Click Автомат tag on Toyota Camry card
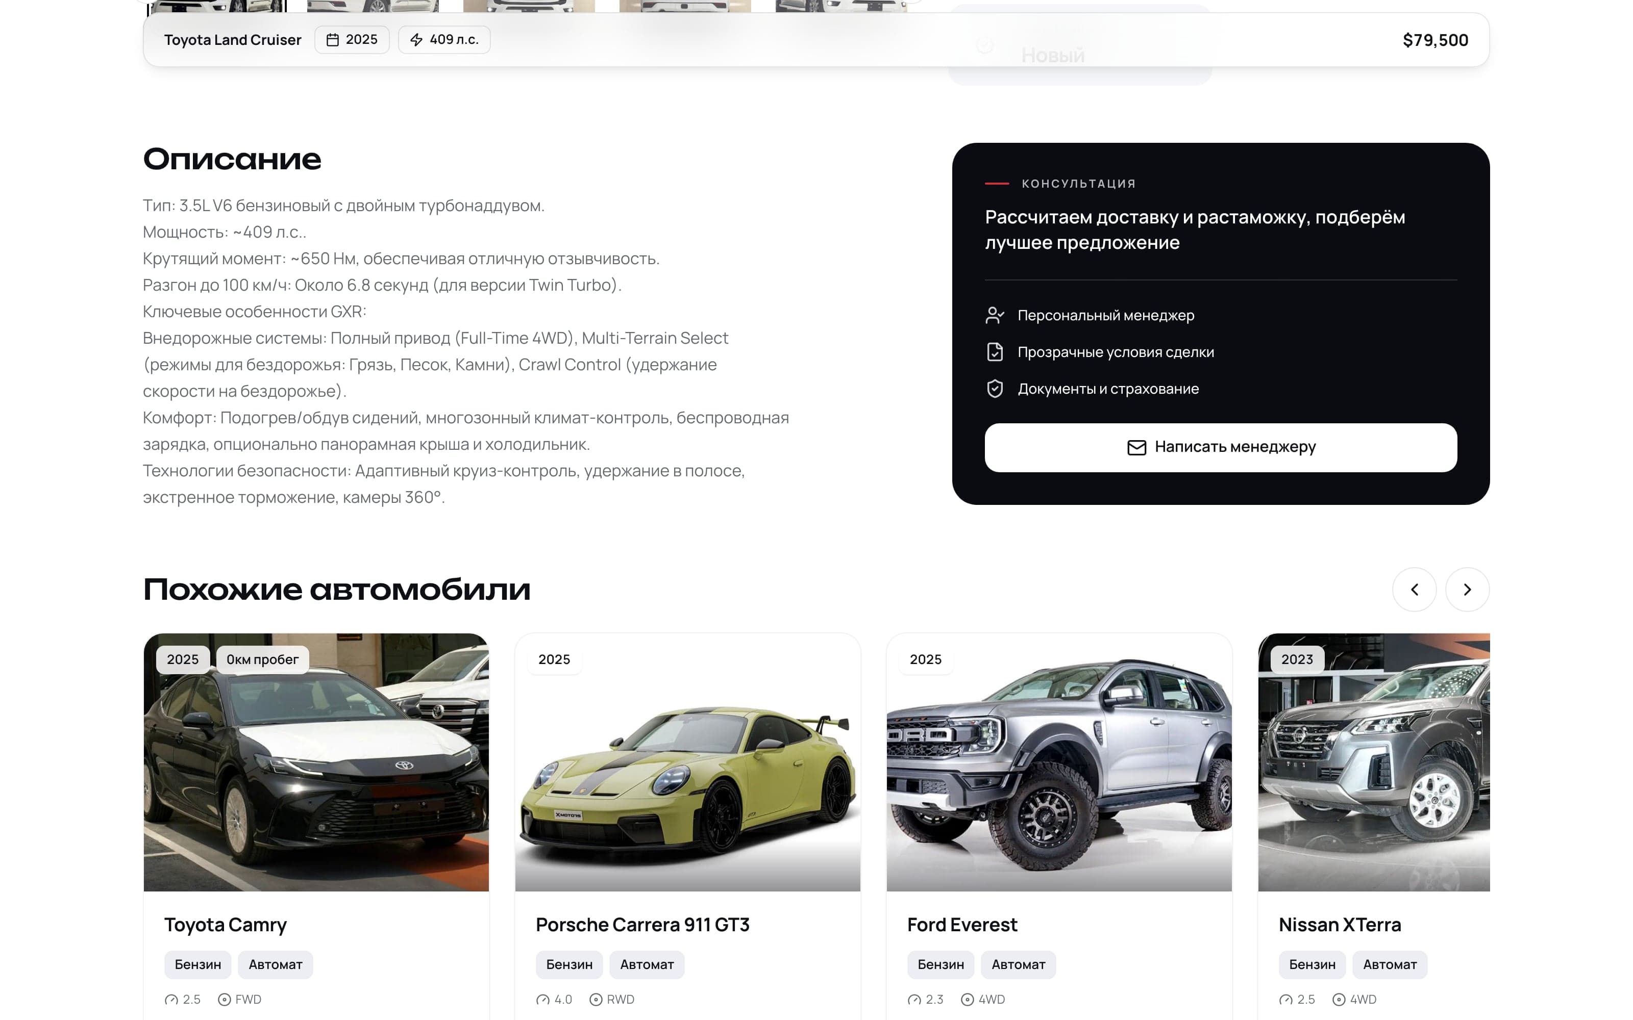The height and width of the screenshot is (1020, 1633). (276, 965)
